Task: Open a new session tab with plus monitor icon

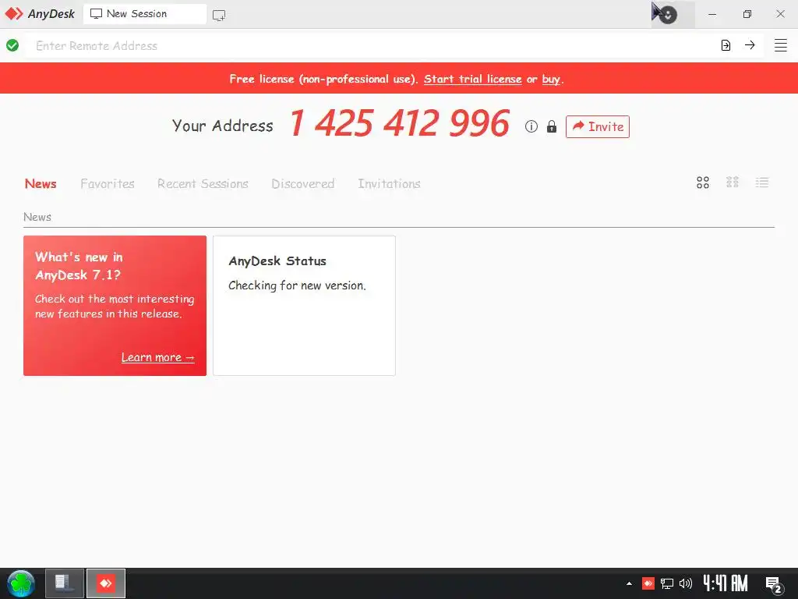Action: pos(219,16)
